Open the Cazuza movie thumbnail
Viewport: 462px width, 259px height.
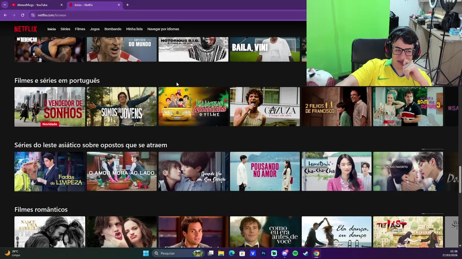point(265,106)
